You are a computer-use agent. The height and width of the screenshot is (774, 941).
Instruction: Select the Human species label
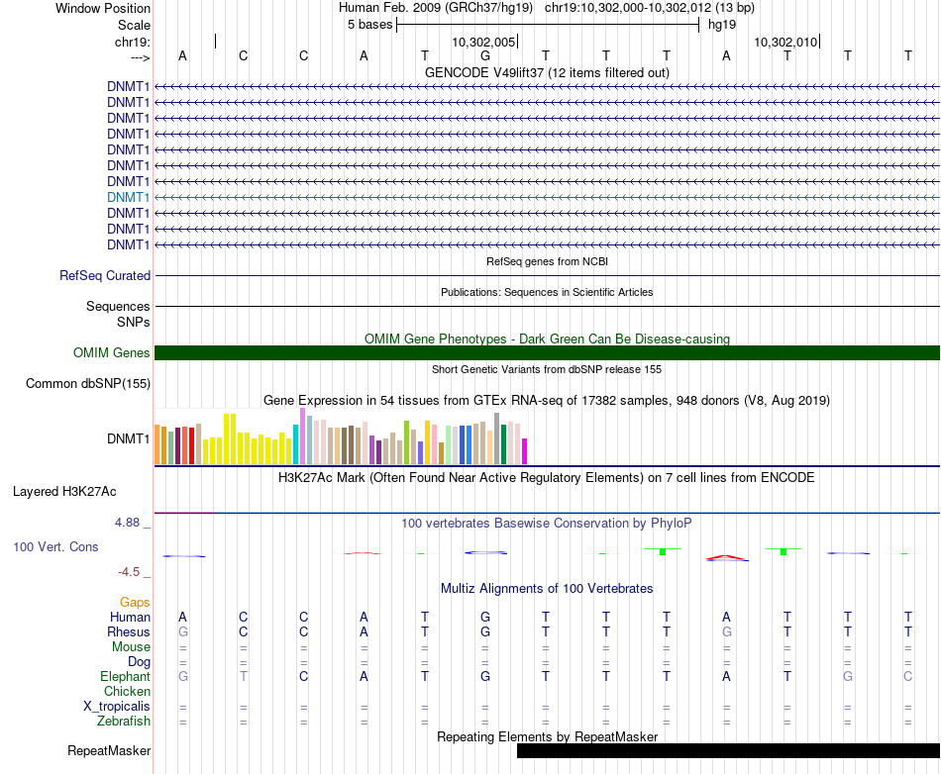130,617
